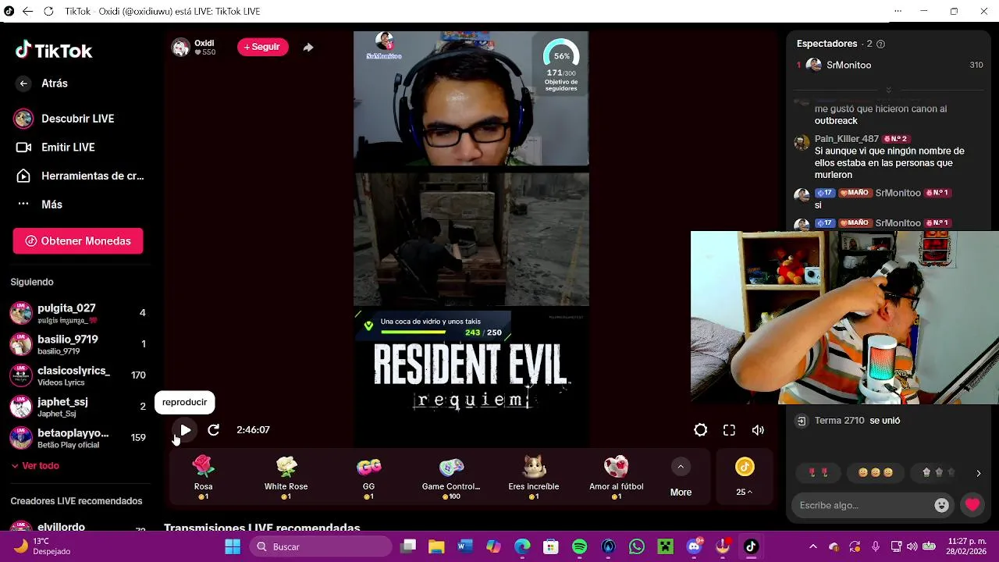Open Oxidi's profile avatar
This screenshot has height=562, width=999.
point(180,48)
